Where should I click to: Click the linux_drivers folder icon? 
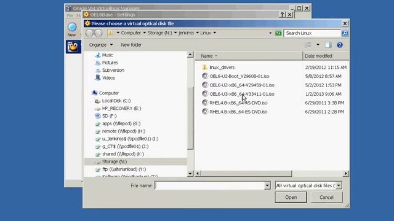(x=204, y=67)
